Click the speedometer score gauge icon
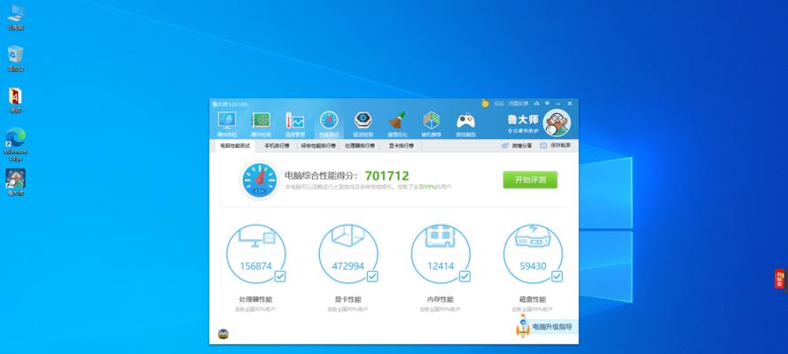 point(260,180)
